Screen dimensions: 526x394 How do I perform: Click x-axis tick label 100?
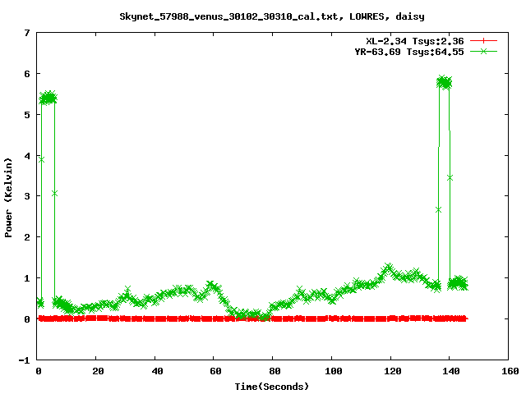pyautogui.click(x=334, y=371)
